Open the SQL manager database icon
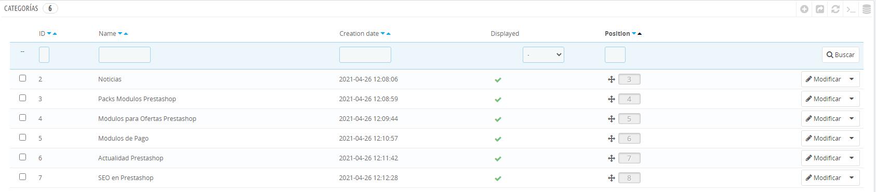876x192 pixels. (867, 9)
